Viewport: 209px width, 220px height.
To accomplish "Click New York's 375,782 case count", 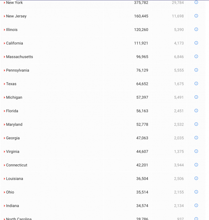I will 141,3.
